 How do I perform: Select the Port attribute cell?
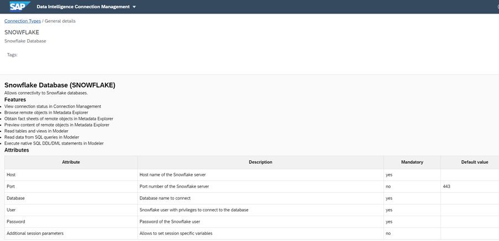[11, 186]
